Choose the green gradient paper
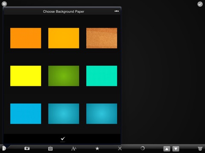205x153 pixels. (x=64, y=76)
